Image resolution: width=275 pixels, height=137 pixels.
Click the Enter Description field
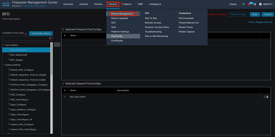tap(11, 19)
